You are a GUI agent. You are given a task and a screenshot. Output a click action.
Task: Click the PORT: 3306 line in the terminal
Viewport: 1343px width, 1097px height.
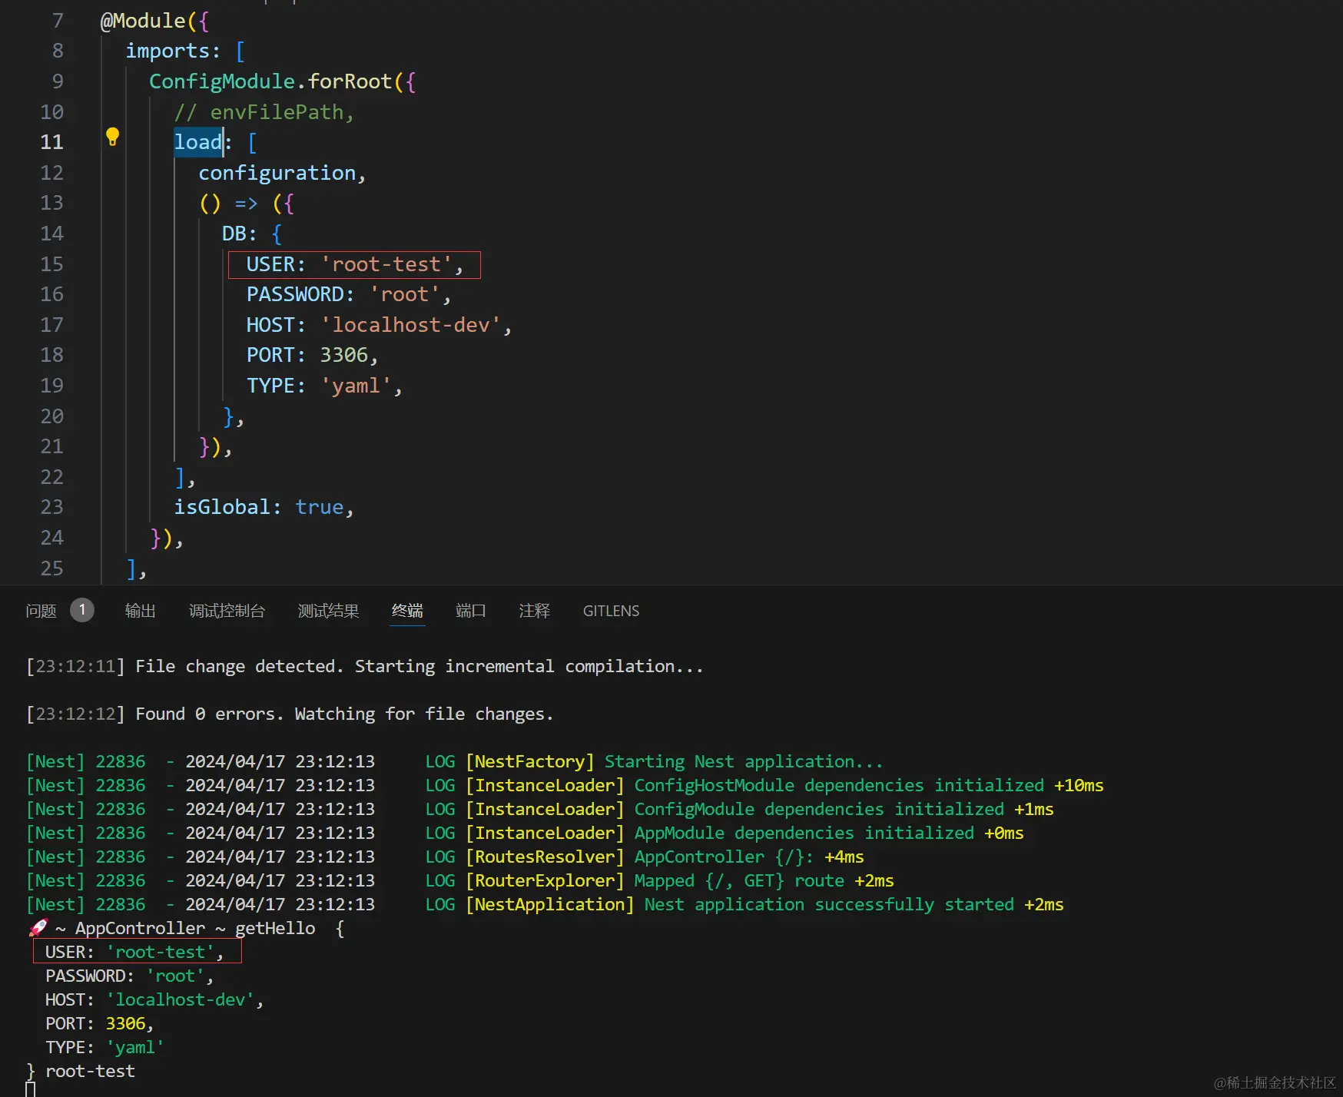(x=99, y=1023)
